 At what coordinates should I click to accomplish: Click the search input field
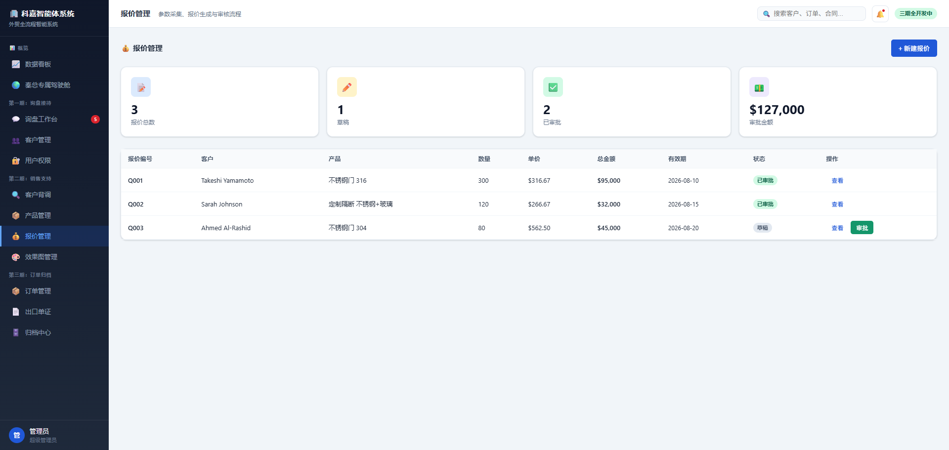tap(812, 14)
